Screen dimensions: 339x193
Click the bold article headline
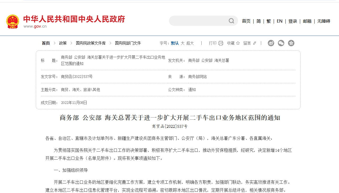pos(170,118)
